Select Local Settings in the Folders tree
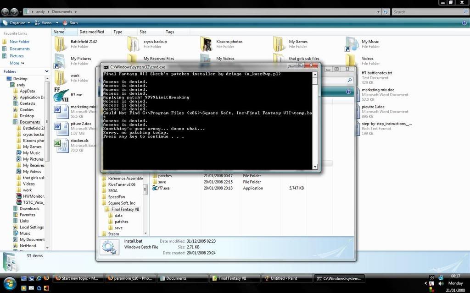This screenshot has width=470, height=293. (32, 227)
